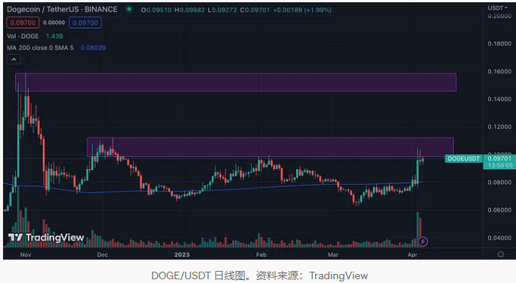Viewport: 516px width, 283px height.
Task: Click the 0.16000 price axis label
Action: [499, 72]
